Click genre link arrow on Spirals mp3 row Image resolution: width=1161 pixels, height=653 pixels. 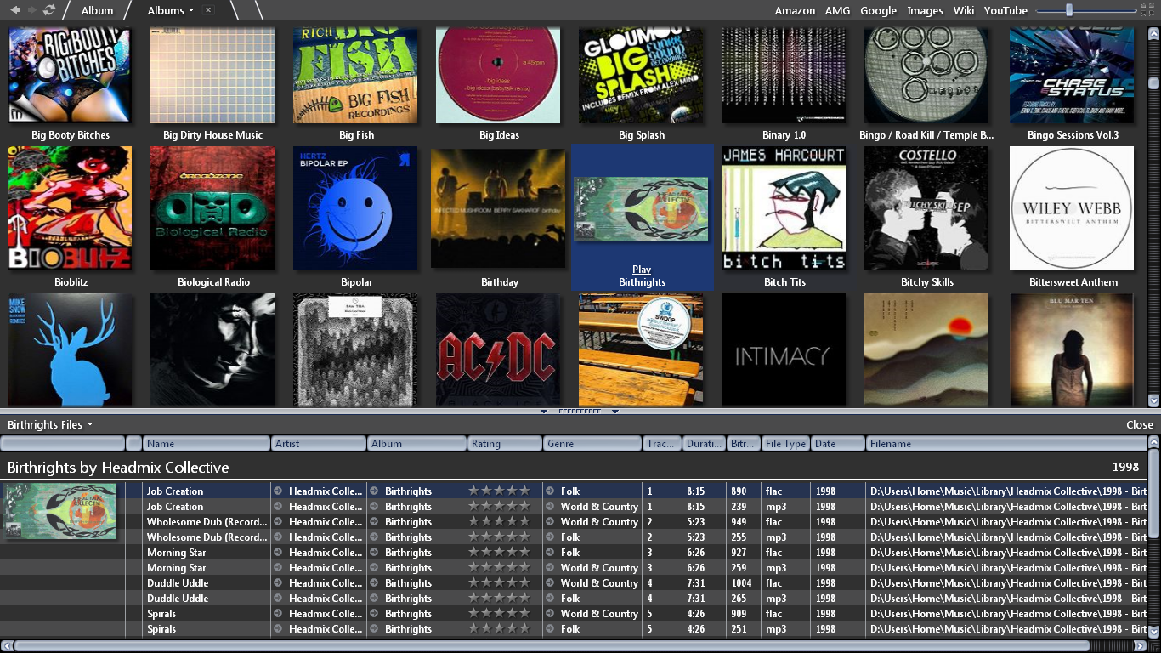tap(549, 628)
